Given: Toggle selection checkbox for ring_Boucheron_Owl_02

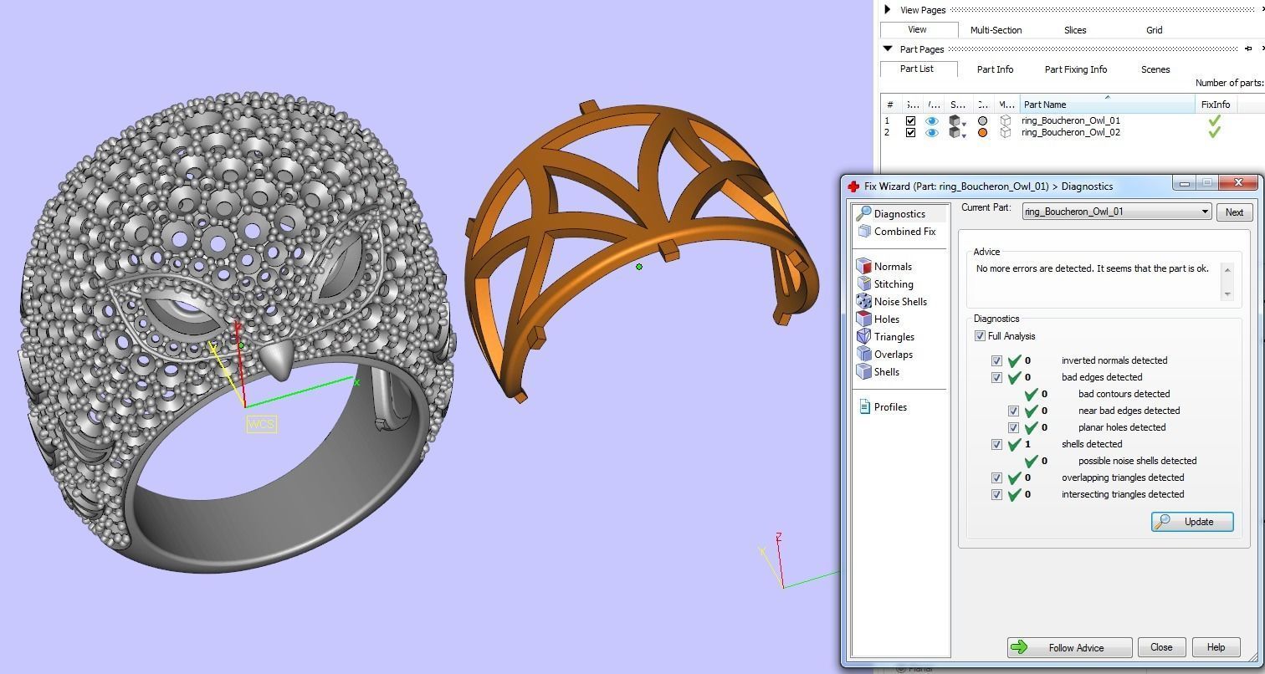Looking at the screenshot, I should (x=910, y=132).
